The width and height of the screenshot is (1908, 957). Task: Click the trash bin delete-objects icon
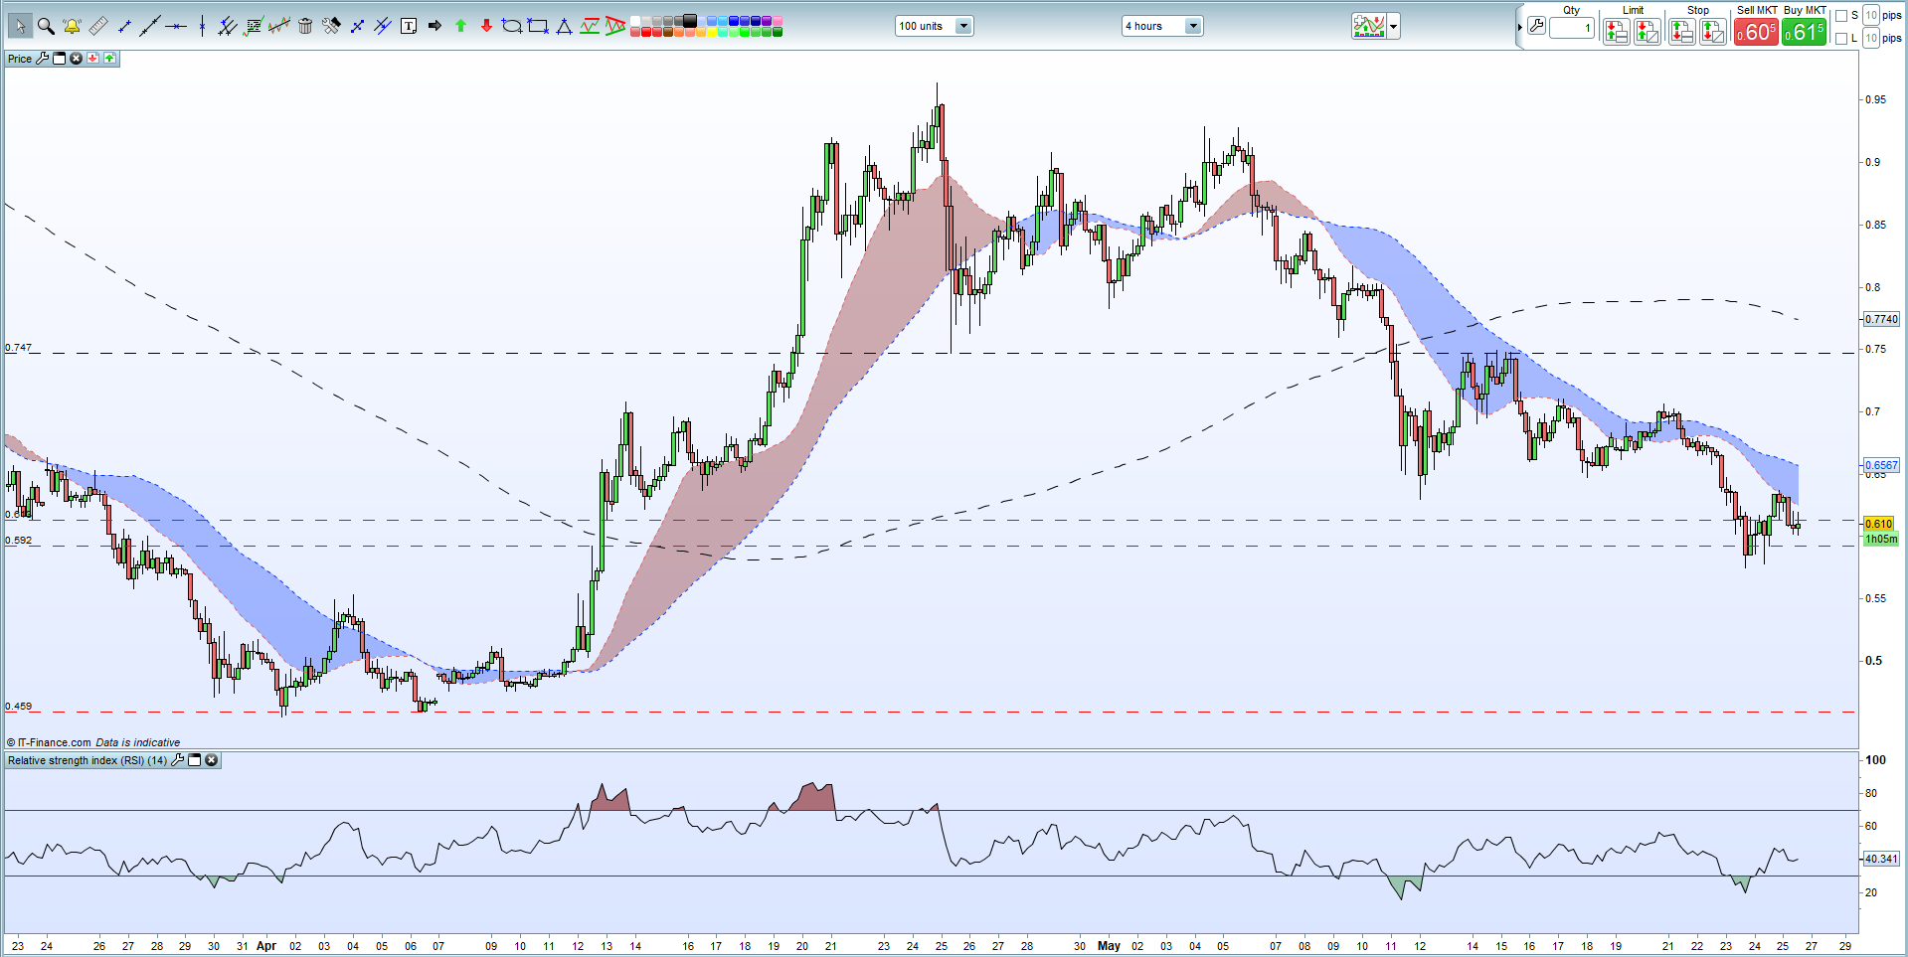coord(305,26)
